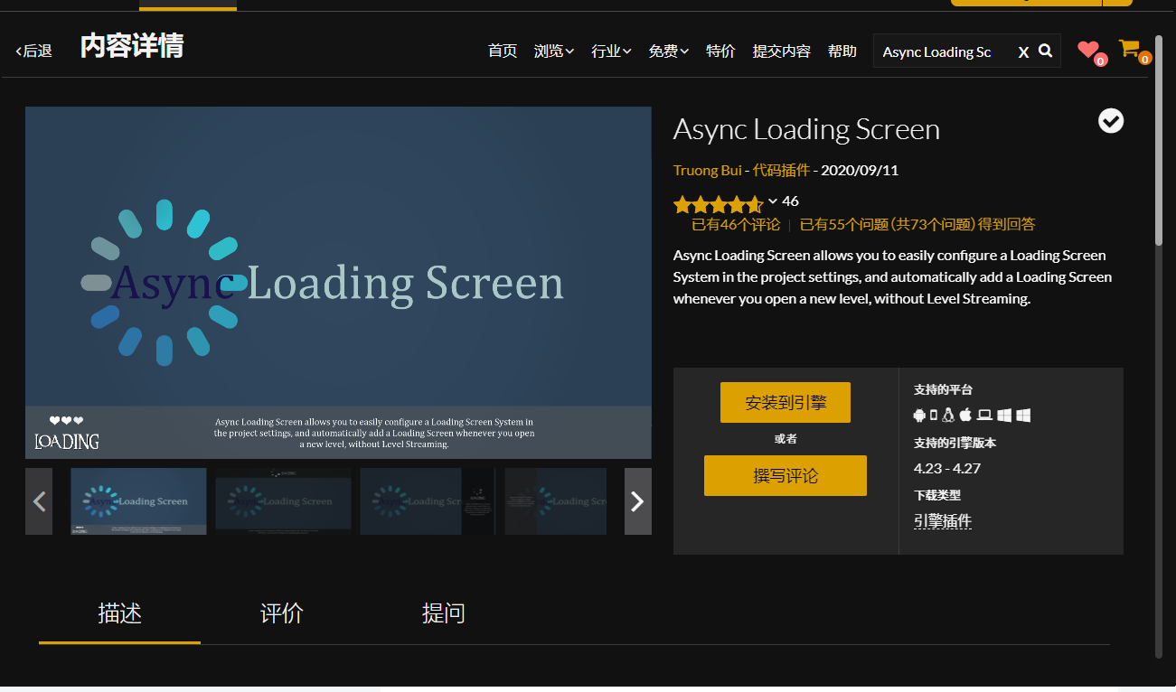This screenshot has height=692, width=1176.
Task: Select the first preview thumbnail
Action: click(x=138, y=501)
